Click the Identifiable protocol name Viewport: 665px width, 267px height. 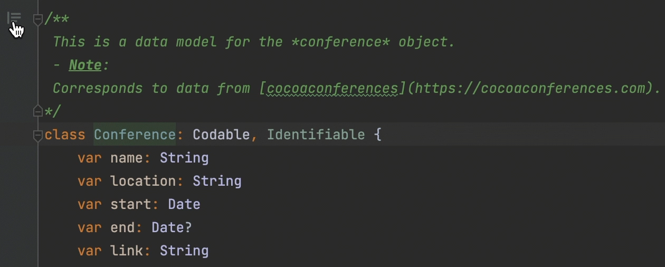pyautogui.click(x=316, y=135)
